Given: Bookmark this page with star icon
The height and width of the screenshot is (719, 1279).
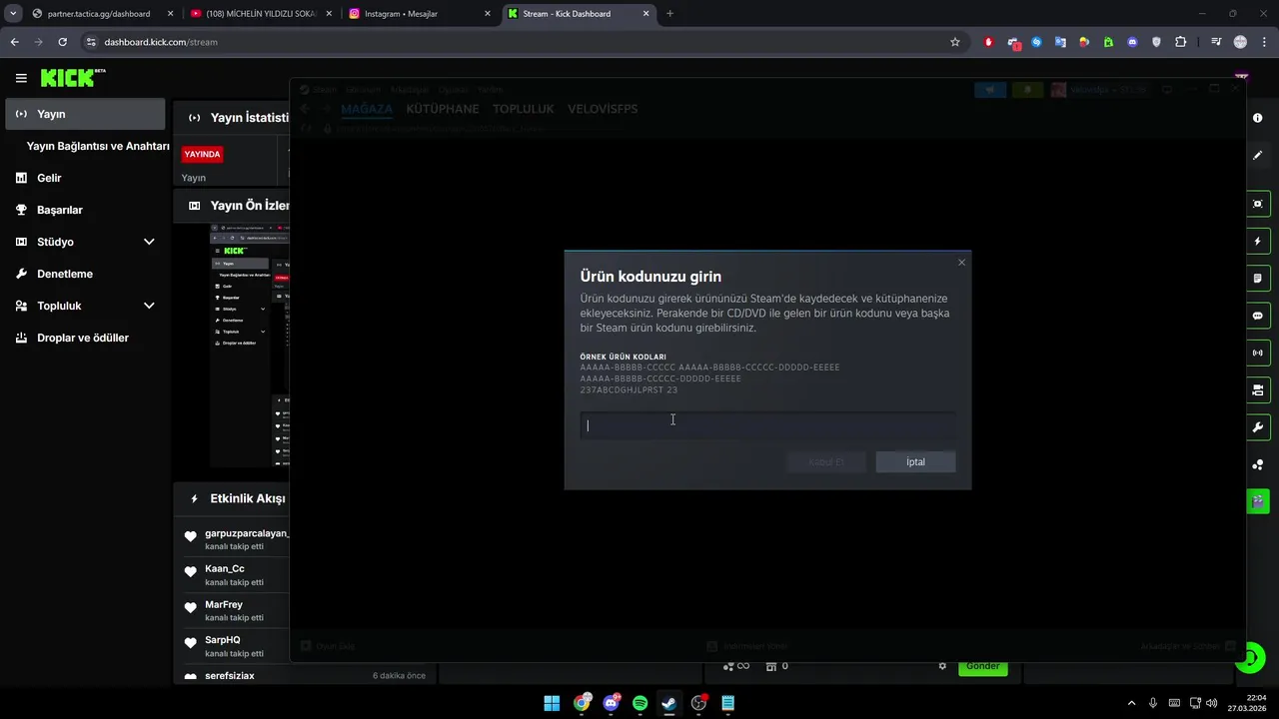Looking at the screenshot, I should point(954,42).
